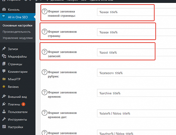The height and width of the screenshot is (135, 176).
Task: Go to Управление модулями submenu link
Action: point(18,38)
